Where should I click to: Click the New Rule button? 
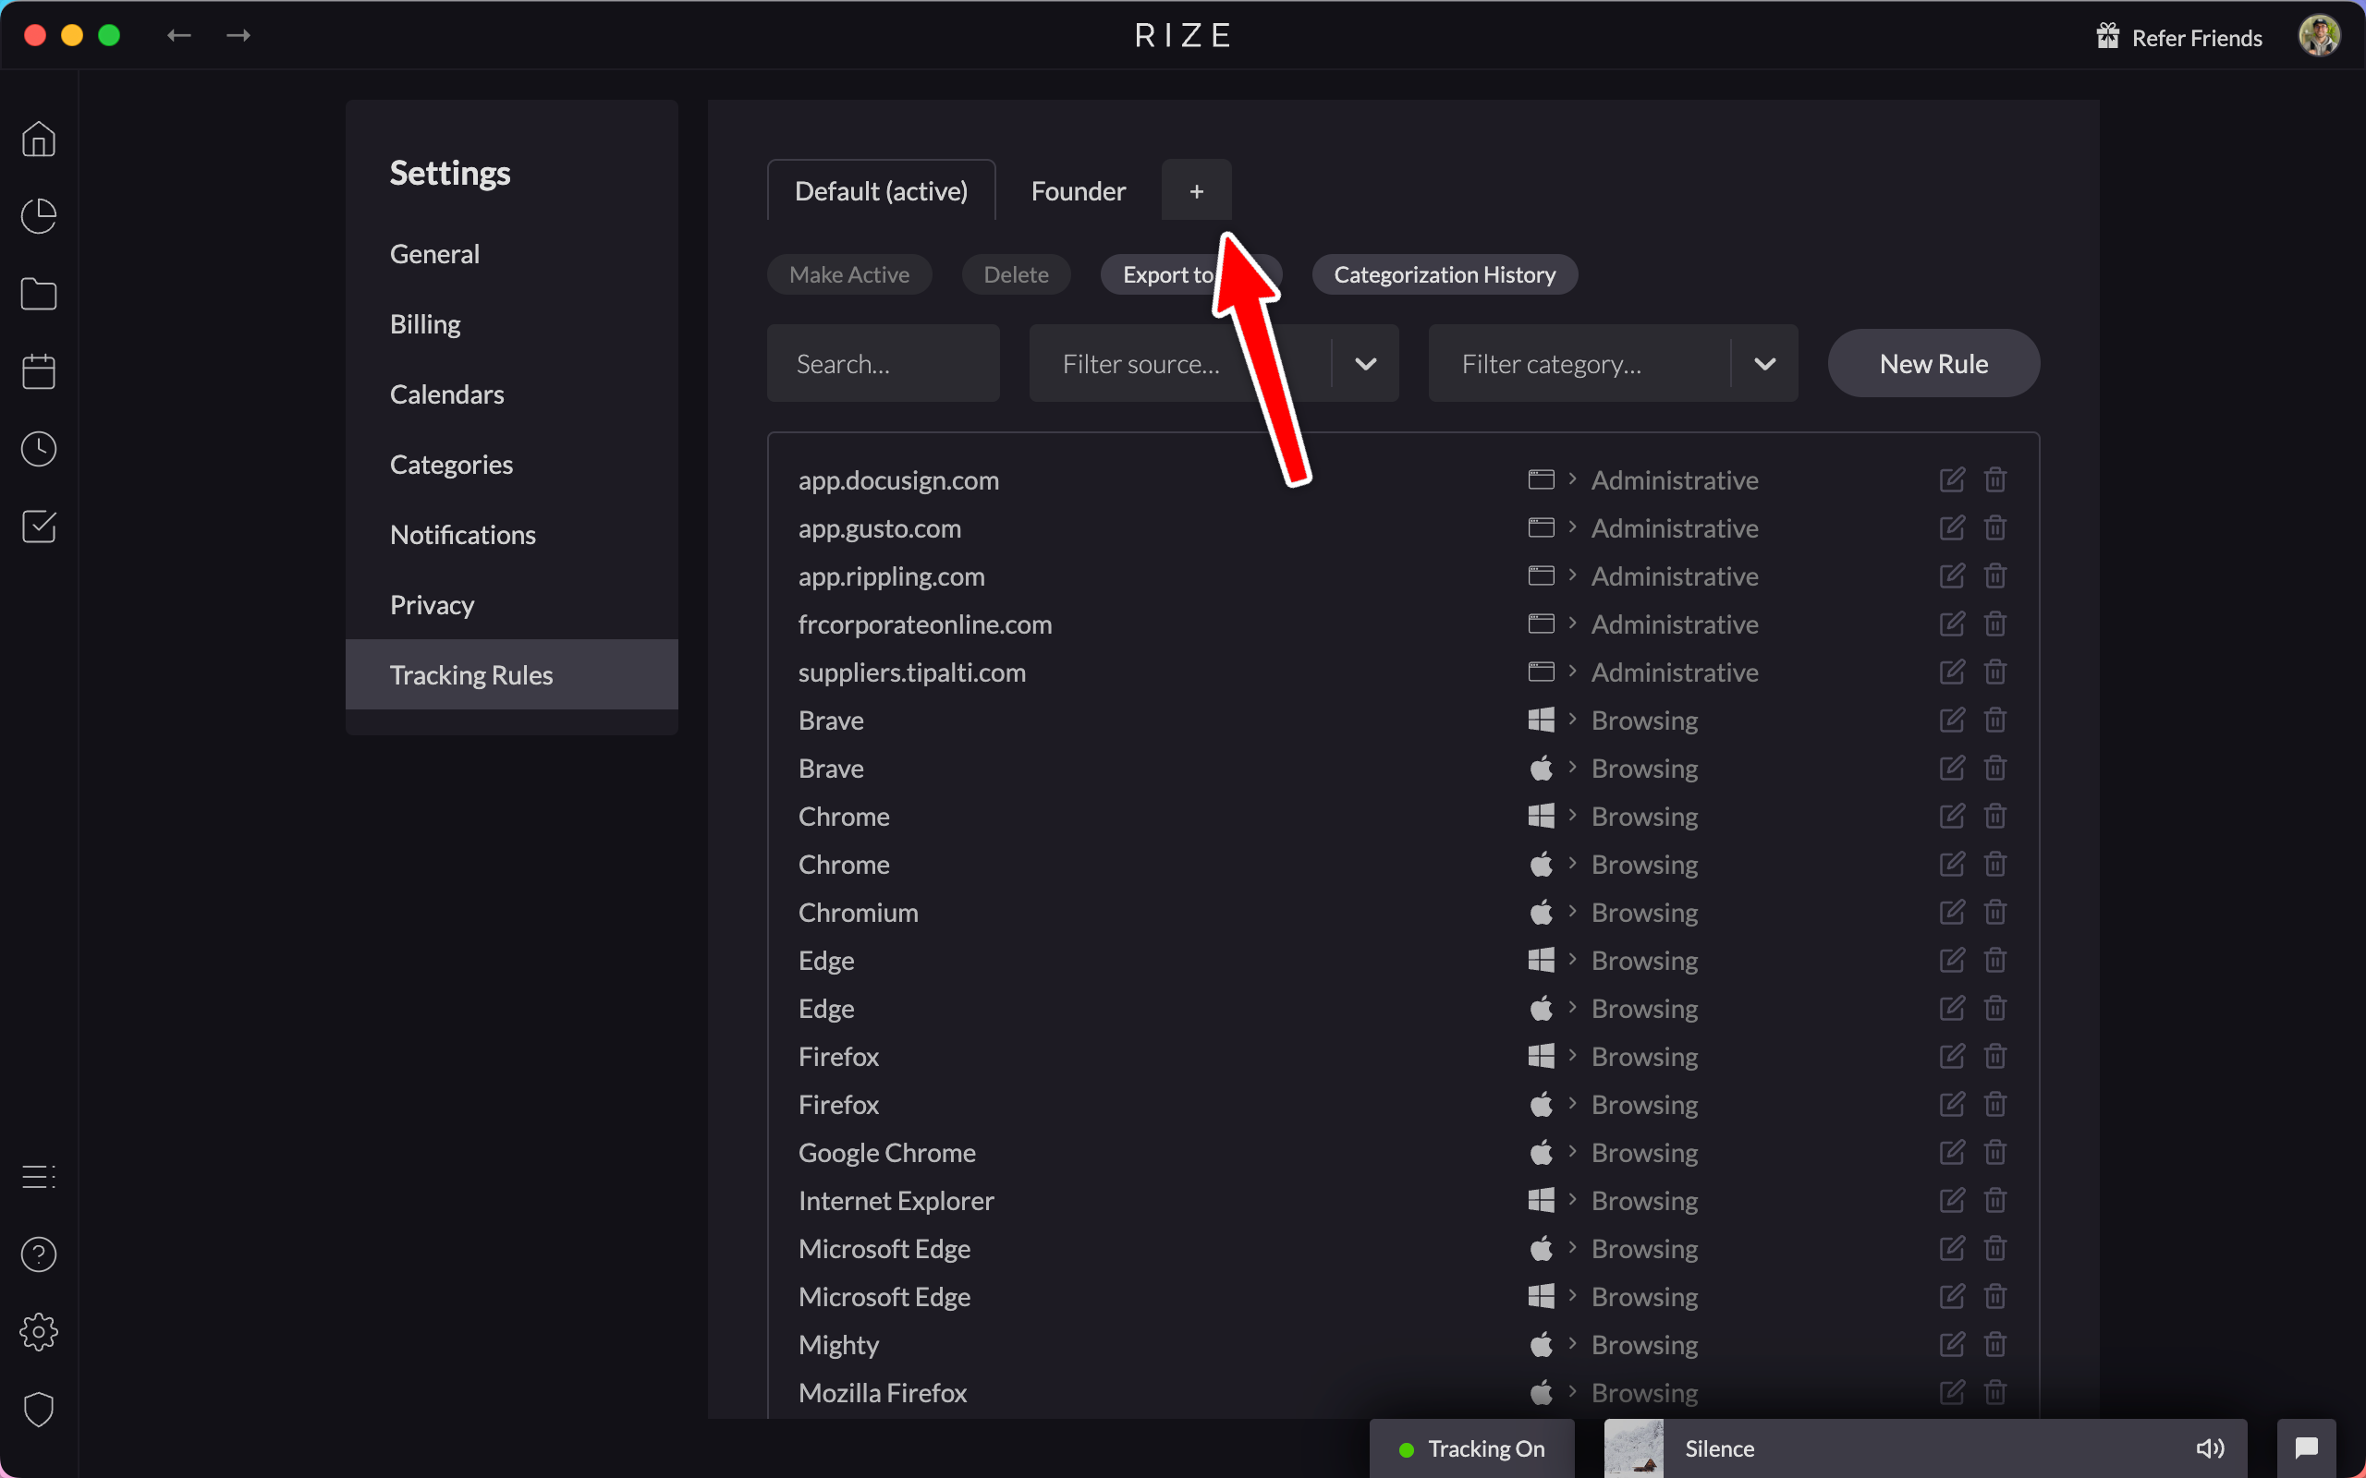1933,364
